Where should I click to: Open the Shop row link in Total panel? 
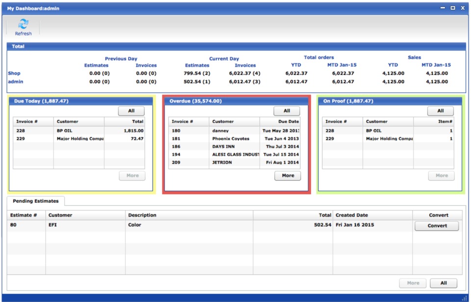click(x=14, y=73)
